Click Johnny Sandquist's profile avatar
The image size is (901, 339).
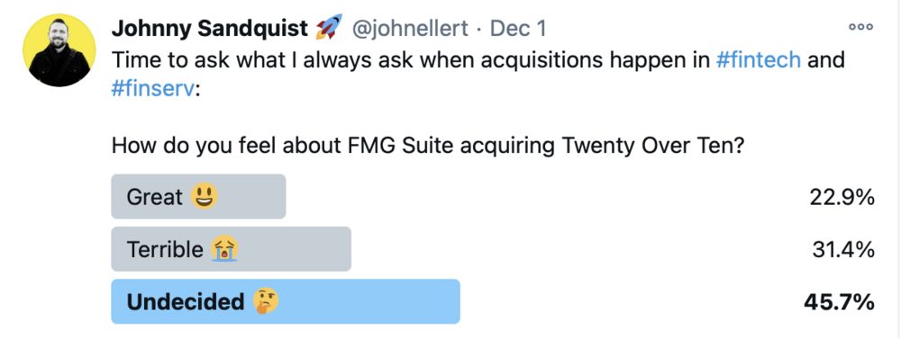point(59,50)
